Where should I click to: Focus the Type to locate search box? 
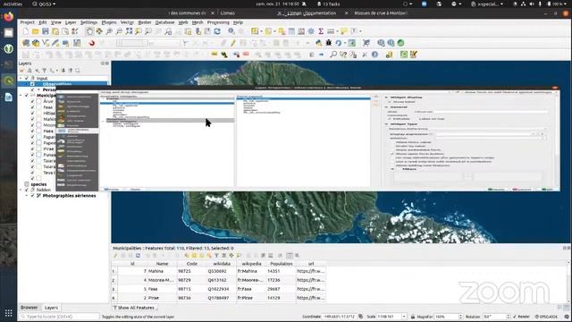coord(60,317)
